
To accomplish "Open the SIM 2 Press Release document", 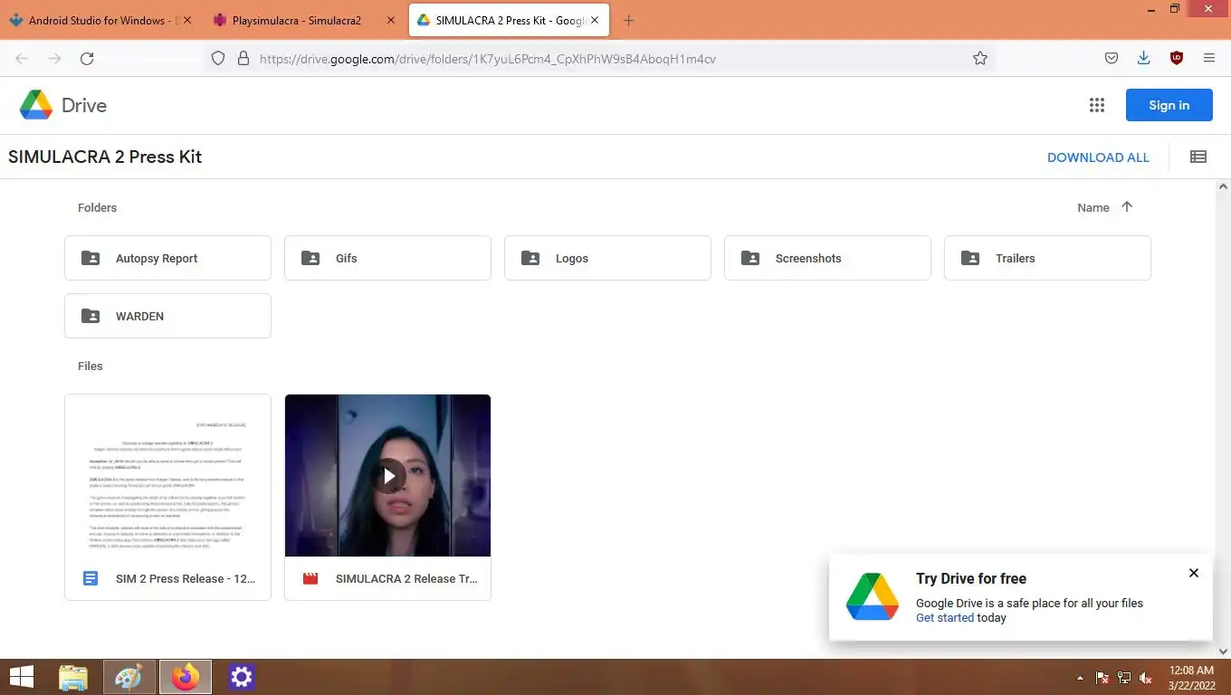I will (167, 497).
